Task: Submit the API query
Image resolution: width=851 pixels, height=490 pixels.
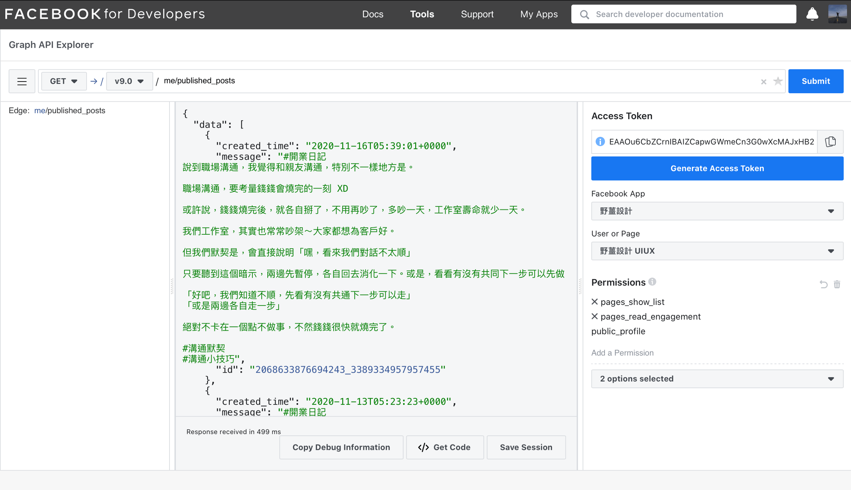Action: (x=816, y=81)
